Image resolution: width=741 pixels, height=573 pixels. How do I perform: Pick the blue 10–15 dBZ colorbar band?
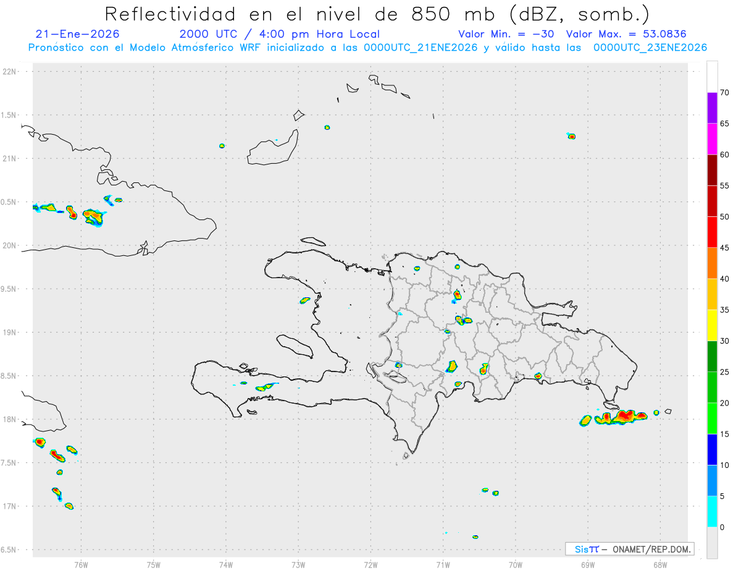(x=712, y=449)
